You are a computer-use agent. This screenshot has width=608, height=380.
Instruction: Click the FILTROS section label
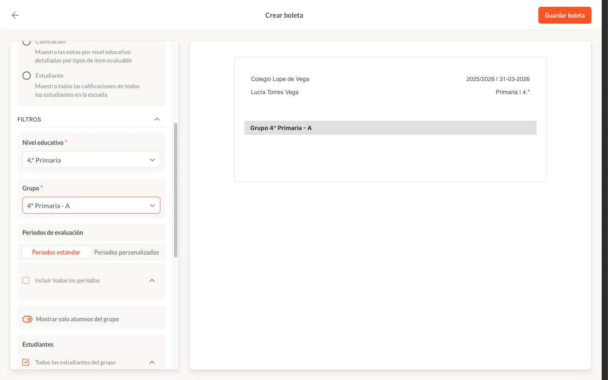click(29, 119)
